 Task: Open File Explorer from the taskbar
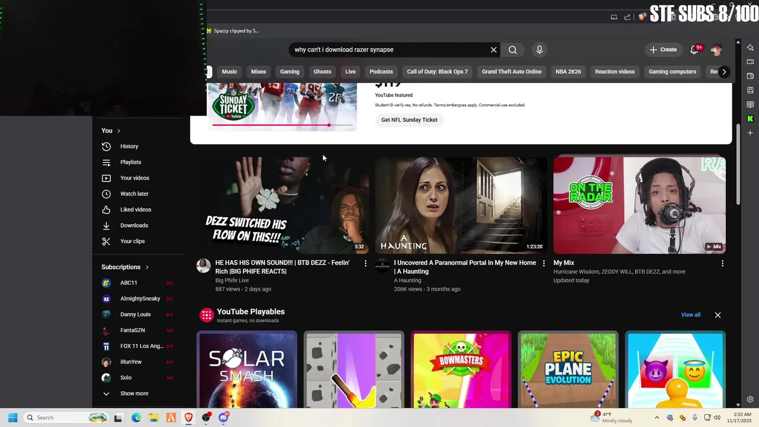(154, 418)
